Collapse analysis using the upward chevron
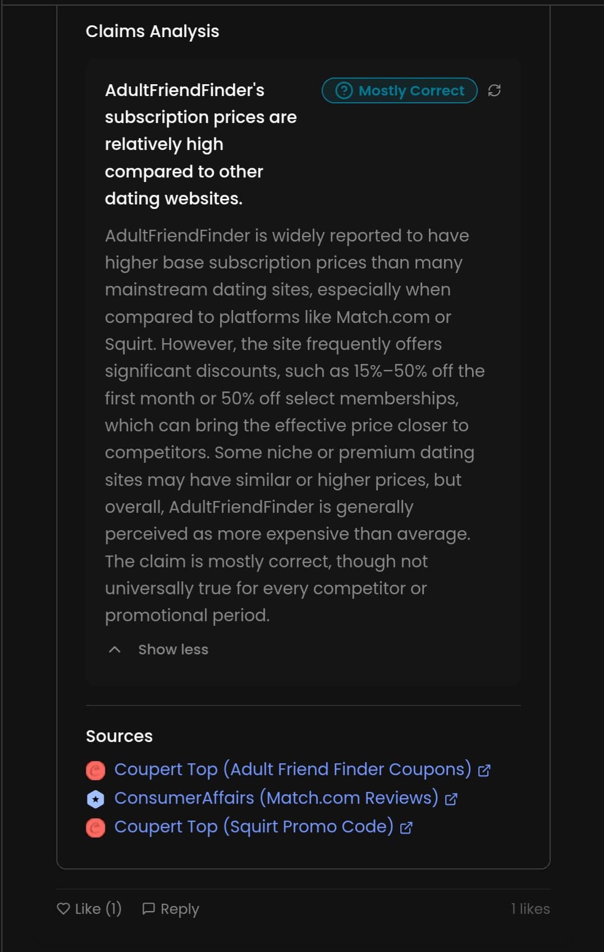The image size is (604, 952). (x=115, y=649)
